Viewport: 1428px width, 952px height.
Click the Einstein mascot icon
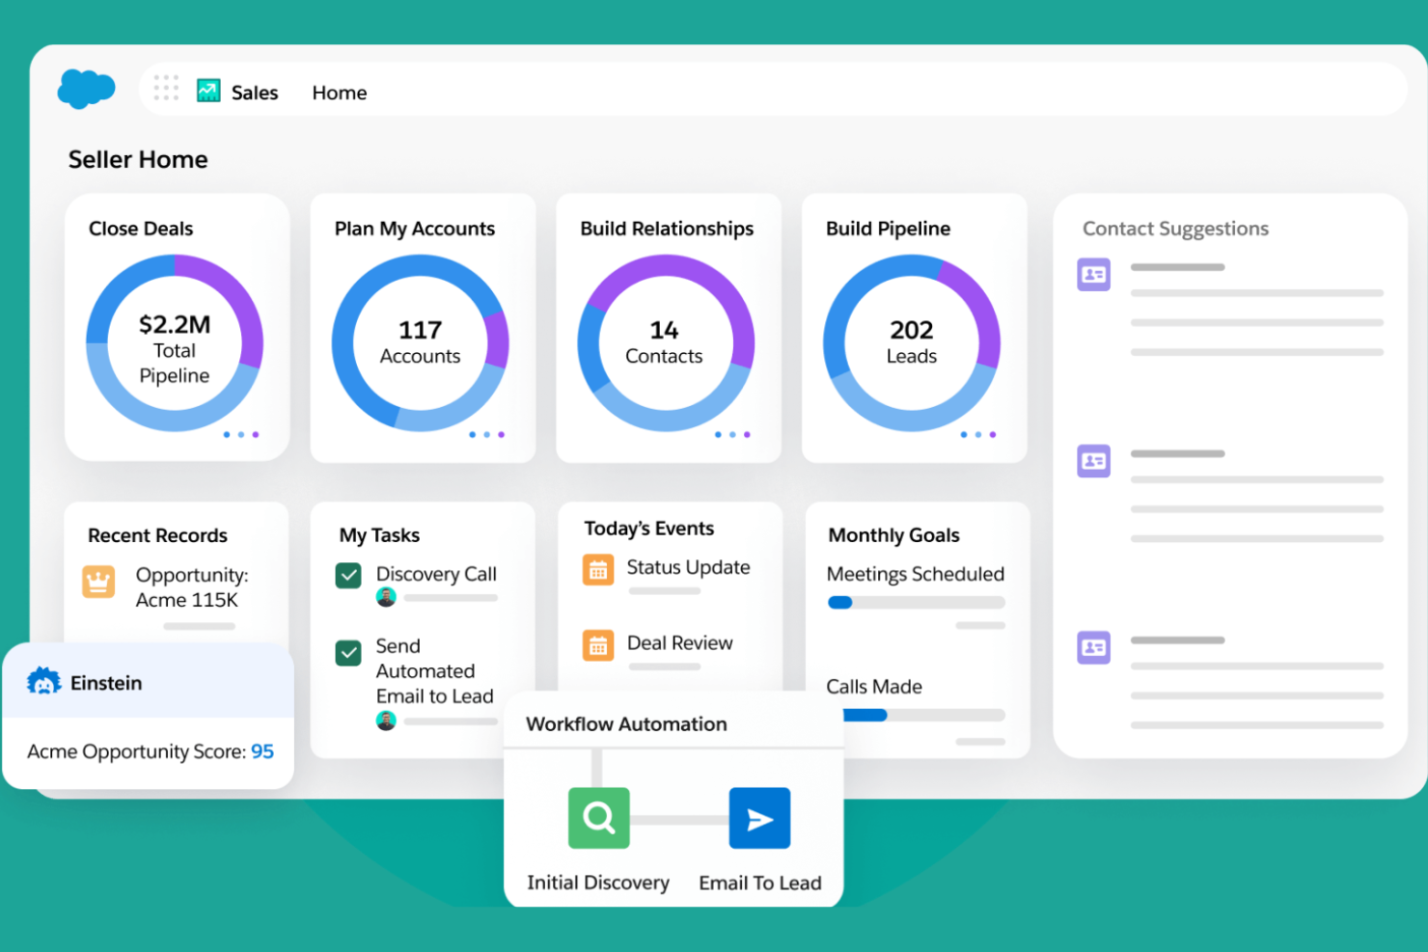[43, 682]
